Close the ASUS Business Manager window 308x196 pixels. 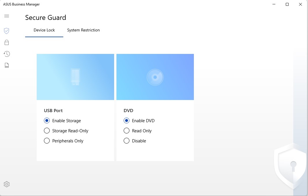(x=300, y=4)
